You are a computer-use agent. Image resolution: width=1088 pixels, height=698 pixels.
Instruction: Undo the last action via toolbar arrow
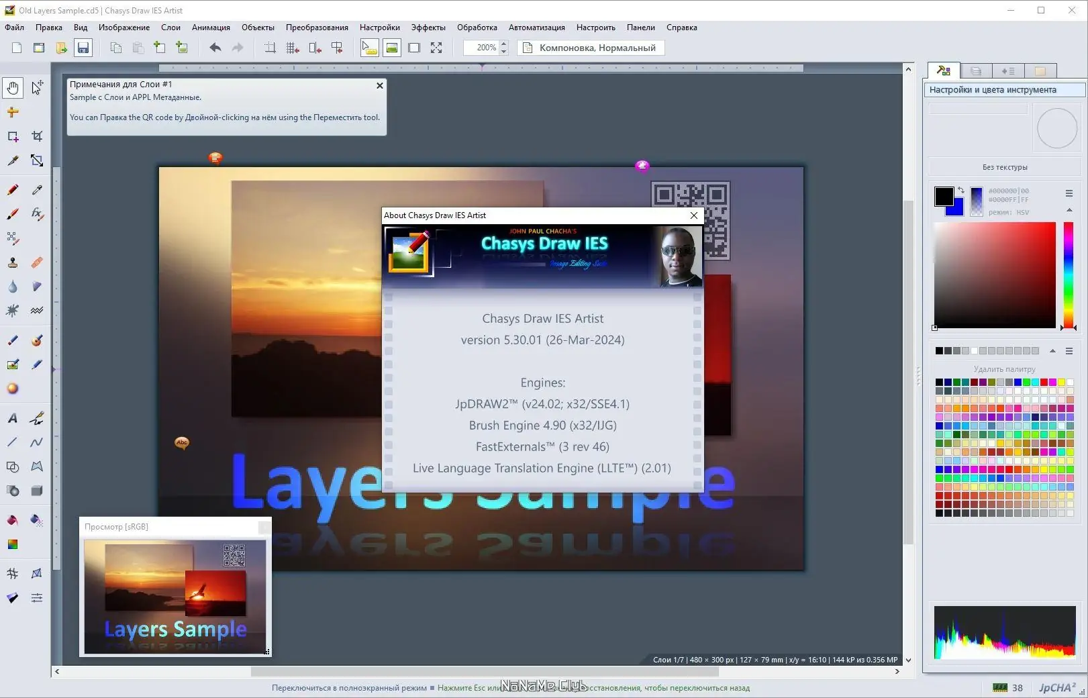[x=215, y=48]
